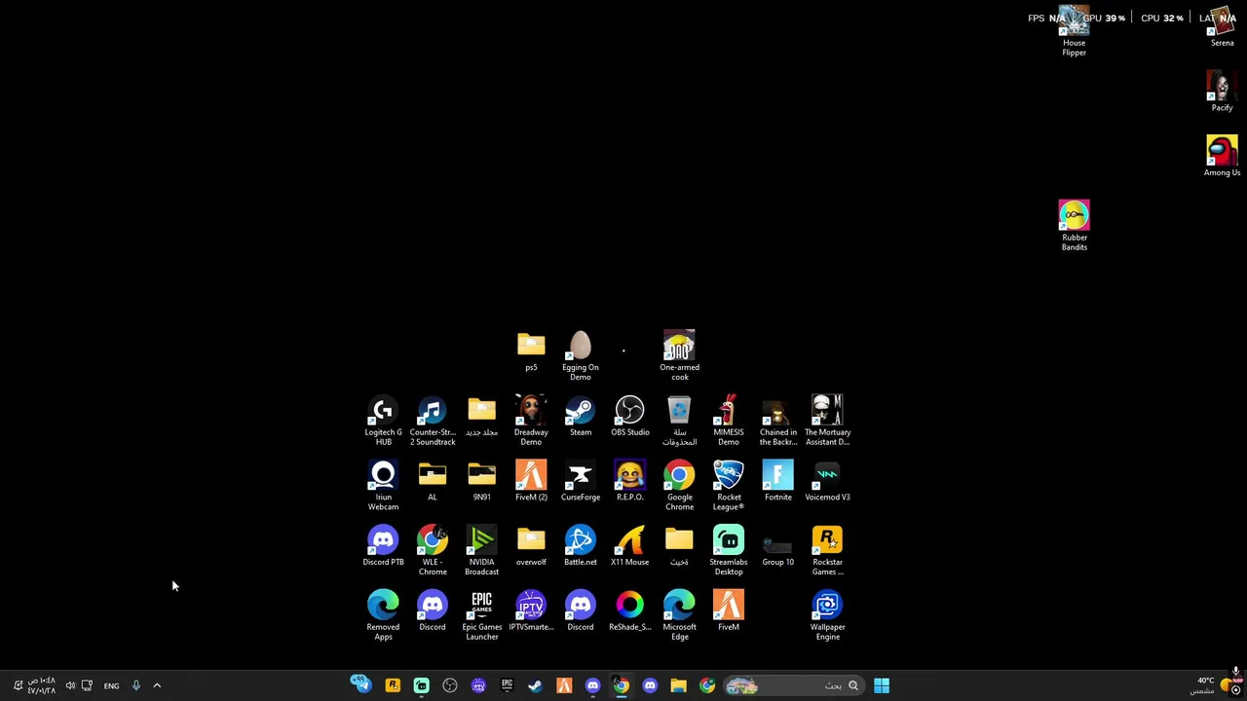Select the Deadway Demo shortcut

tap(531, 422)
